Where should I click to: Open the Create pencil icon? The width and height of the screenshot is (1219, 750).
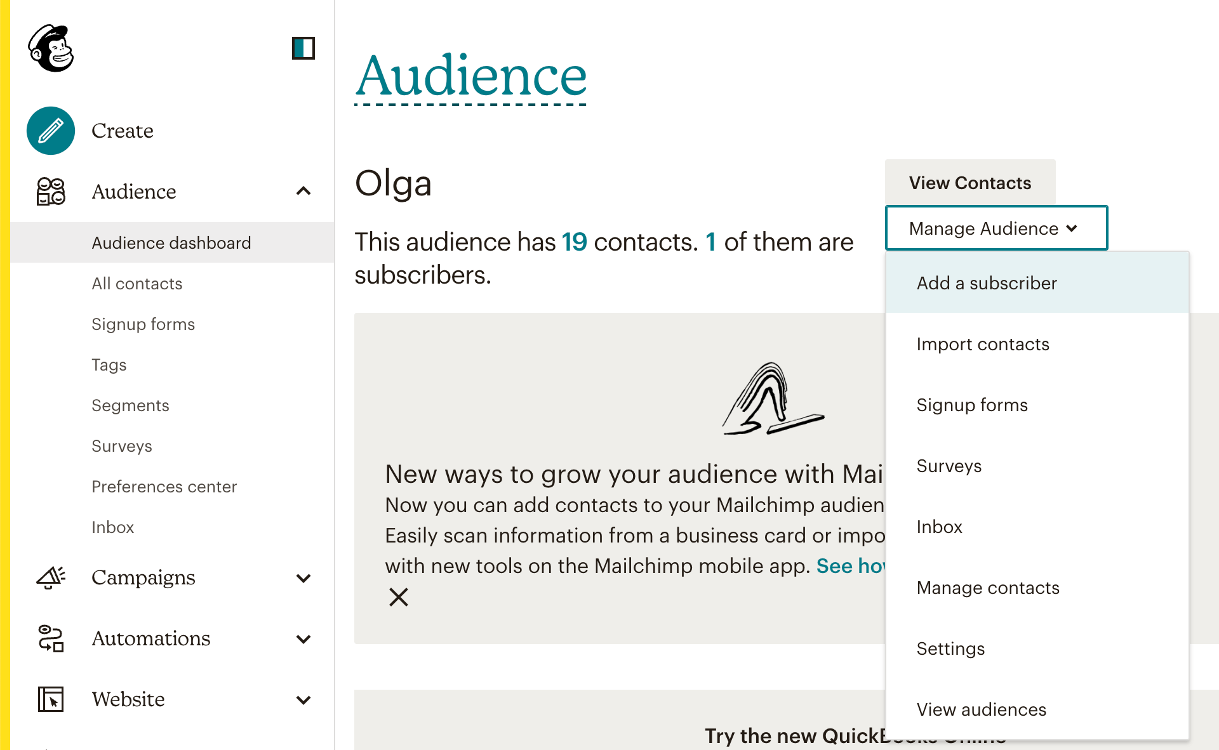[51, 131]
